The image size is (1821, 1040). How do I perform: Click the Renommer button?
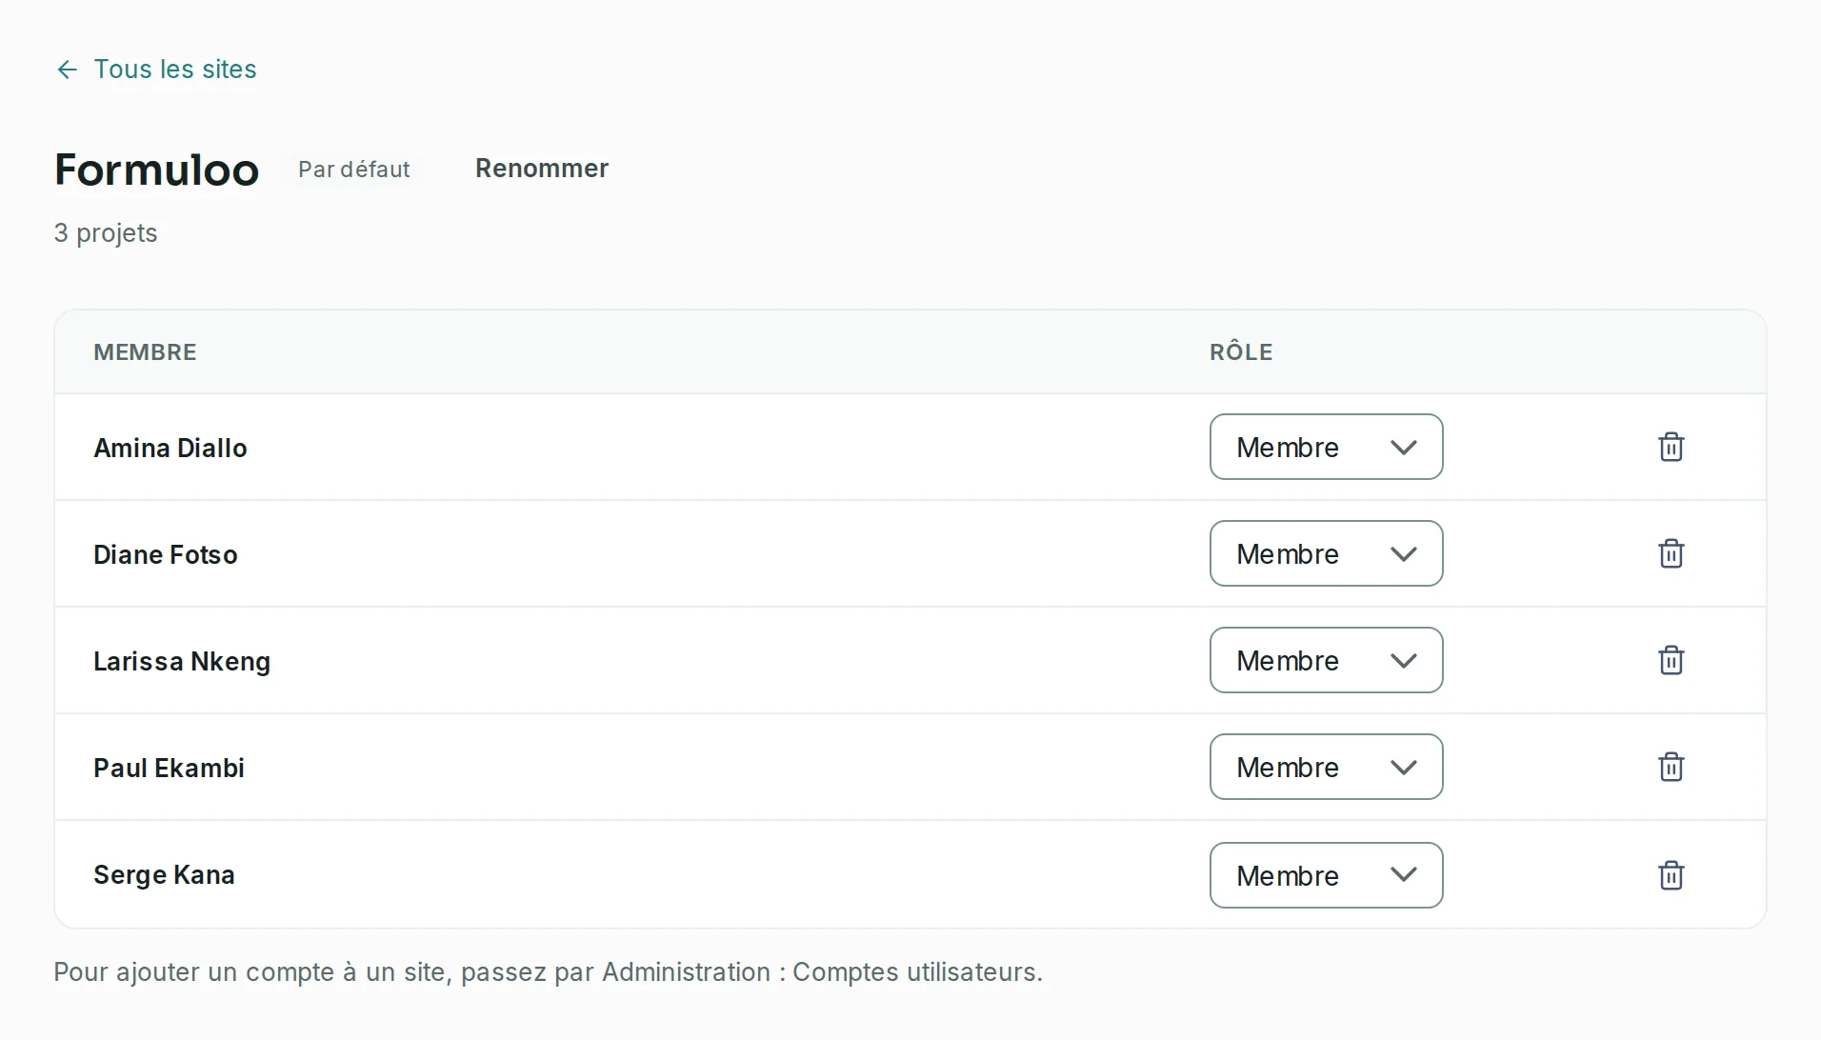pos(541,169)
